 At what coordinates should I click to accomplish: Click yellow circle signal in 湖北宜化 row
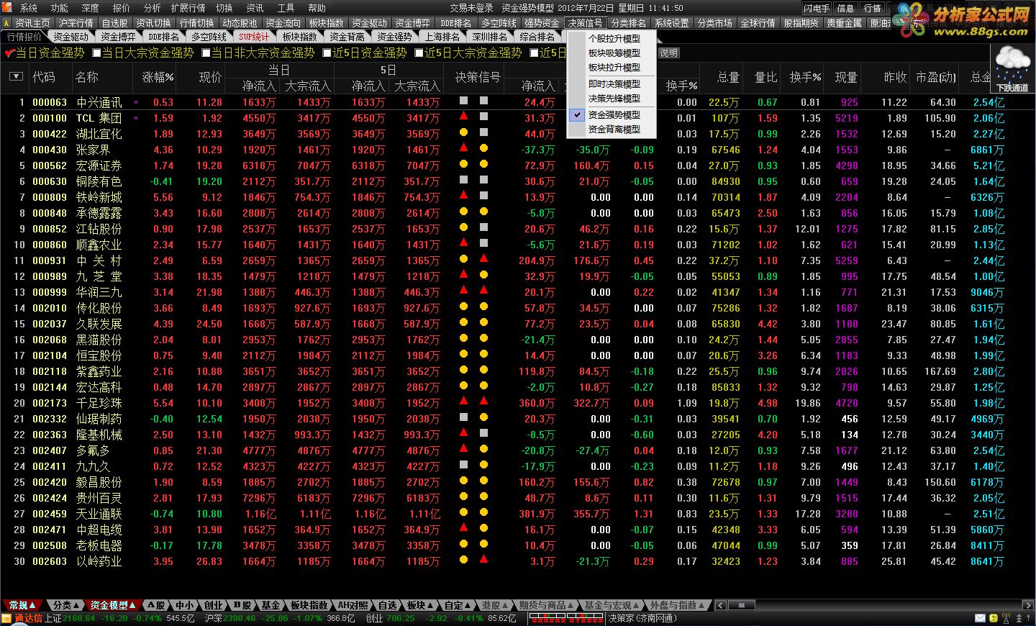tap(463, 132)
